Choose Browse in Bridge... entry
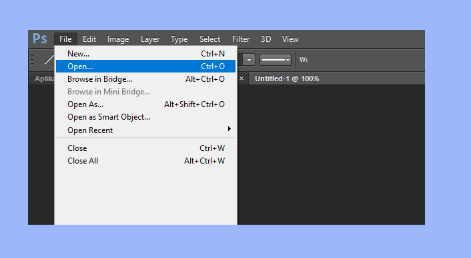Image resolution: width=471 pixels, height=258 pixels. [145, 79]
